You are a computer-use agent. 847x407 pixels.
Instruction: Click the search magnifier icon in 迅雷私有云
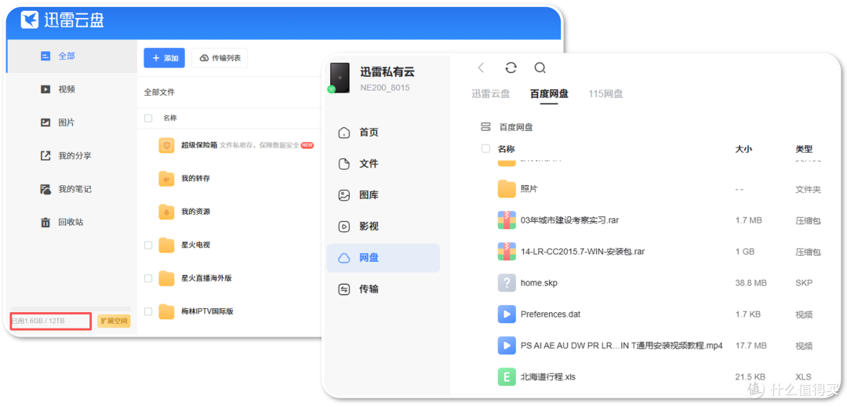[x=540, y=67]
